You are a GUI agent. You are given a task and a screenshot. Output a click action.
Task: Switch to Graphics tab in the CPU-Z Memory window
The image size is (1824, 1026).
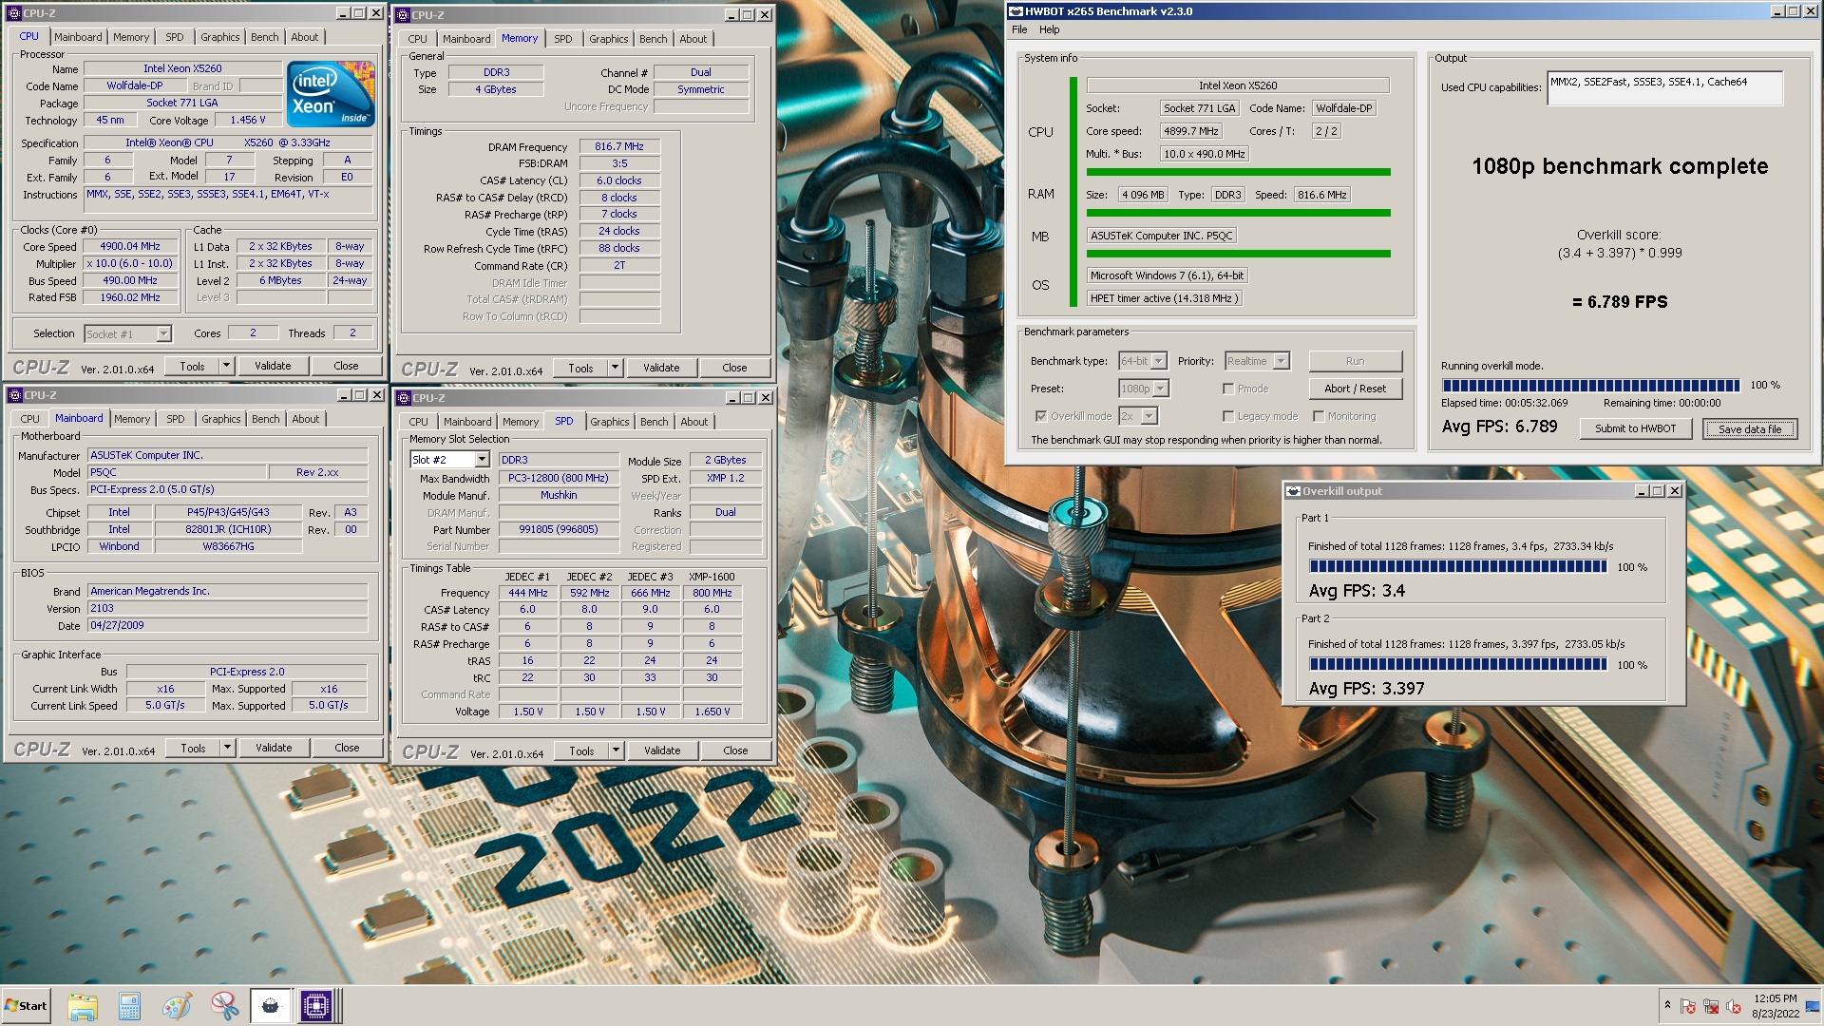click(x=608, y=39)
